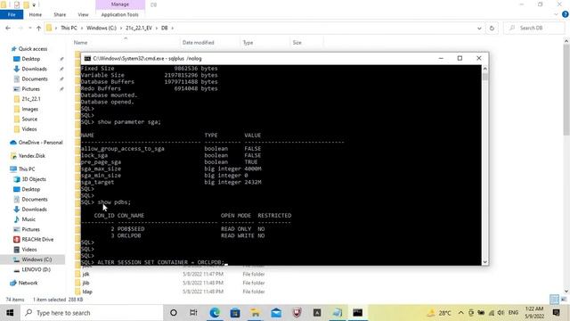
Task: Click the Manage contextual tab
Action: tap(120, 4)
